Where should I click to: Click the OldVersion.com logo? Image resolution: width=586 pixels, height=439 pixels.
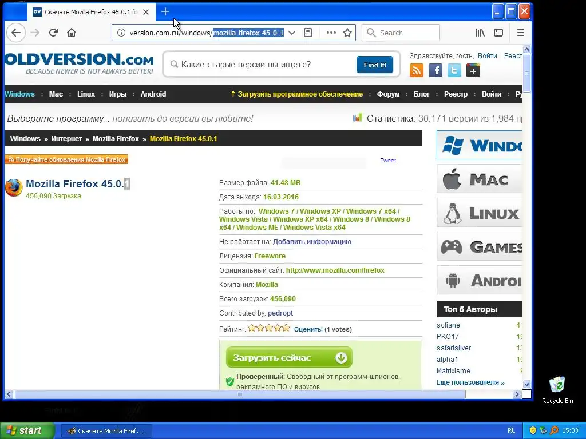pyautogui.click(x=79, y=63)
